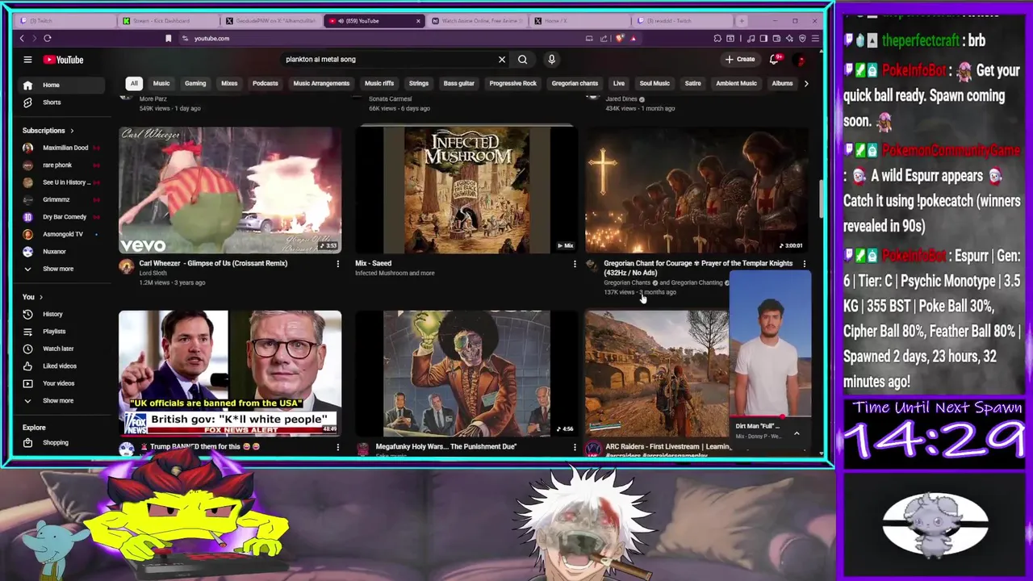Image resolution: width=1033 pixels, height=581 pixels.
Task: Open the more options menu for Megafunky Holy Wars video
Action: (x=575, y=447)
